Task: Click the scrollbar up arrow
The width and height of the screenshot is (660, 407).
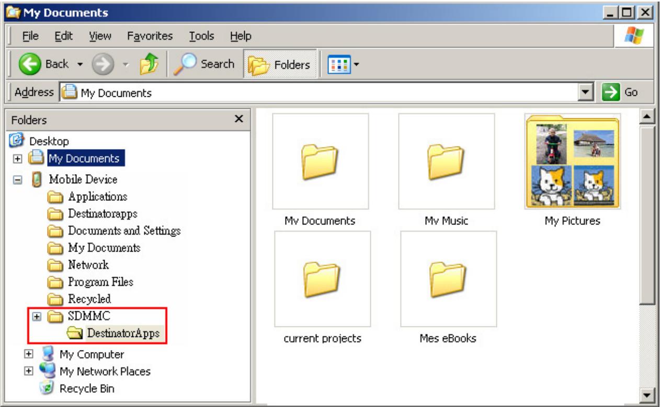Action: click(x=648, y=116)
